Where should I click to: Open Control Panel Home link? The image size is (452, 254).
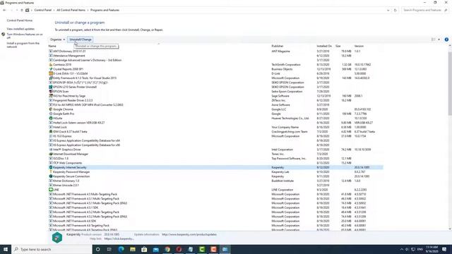click(20, 20)
